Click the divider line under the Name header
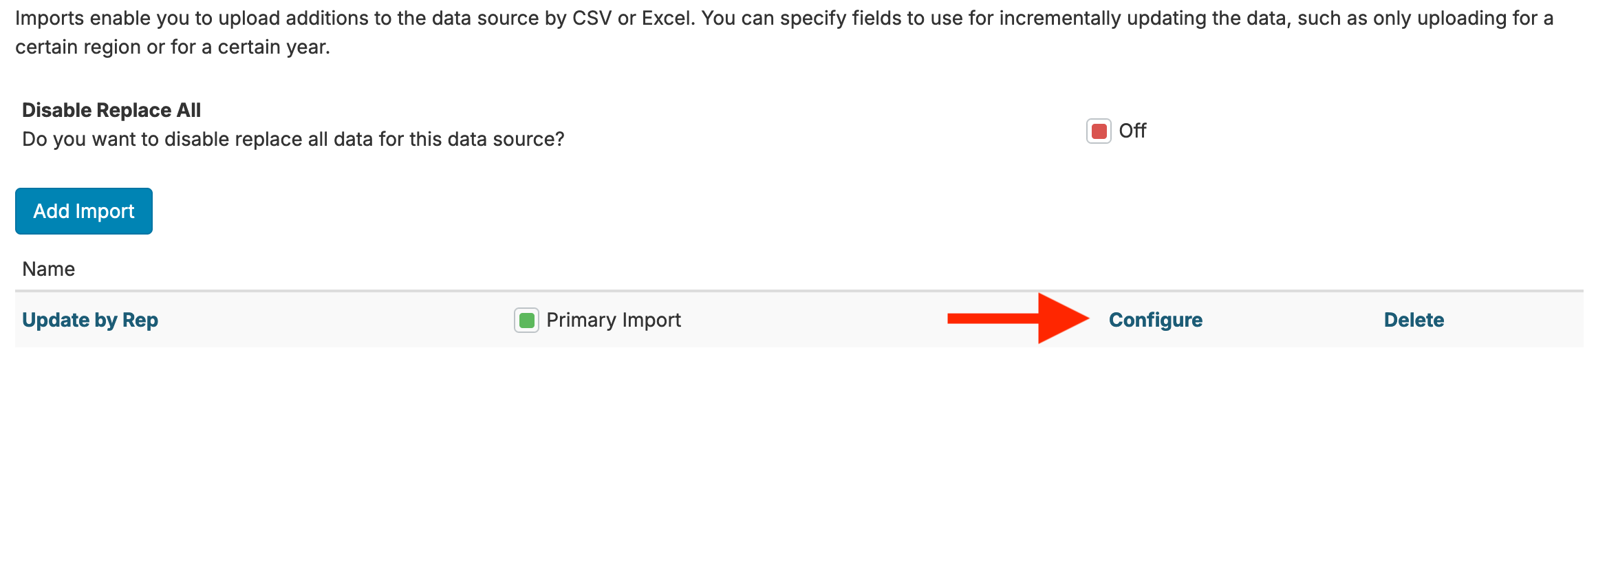The height and width of the screenshot is (564, 1618). pos(798,291)
